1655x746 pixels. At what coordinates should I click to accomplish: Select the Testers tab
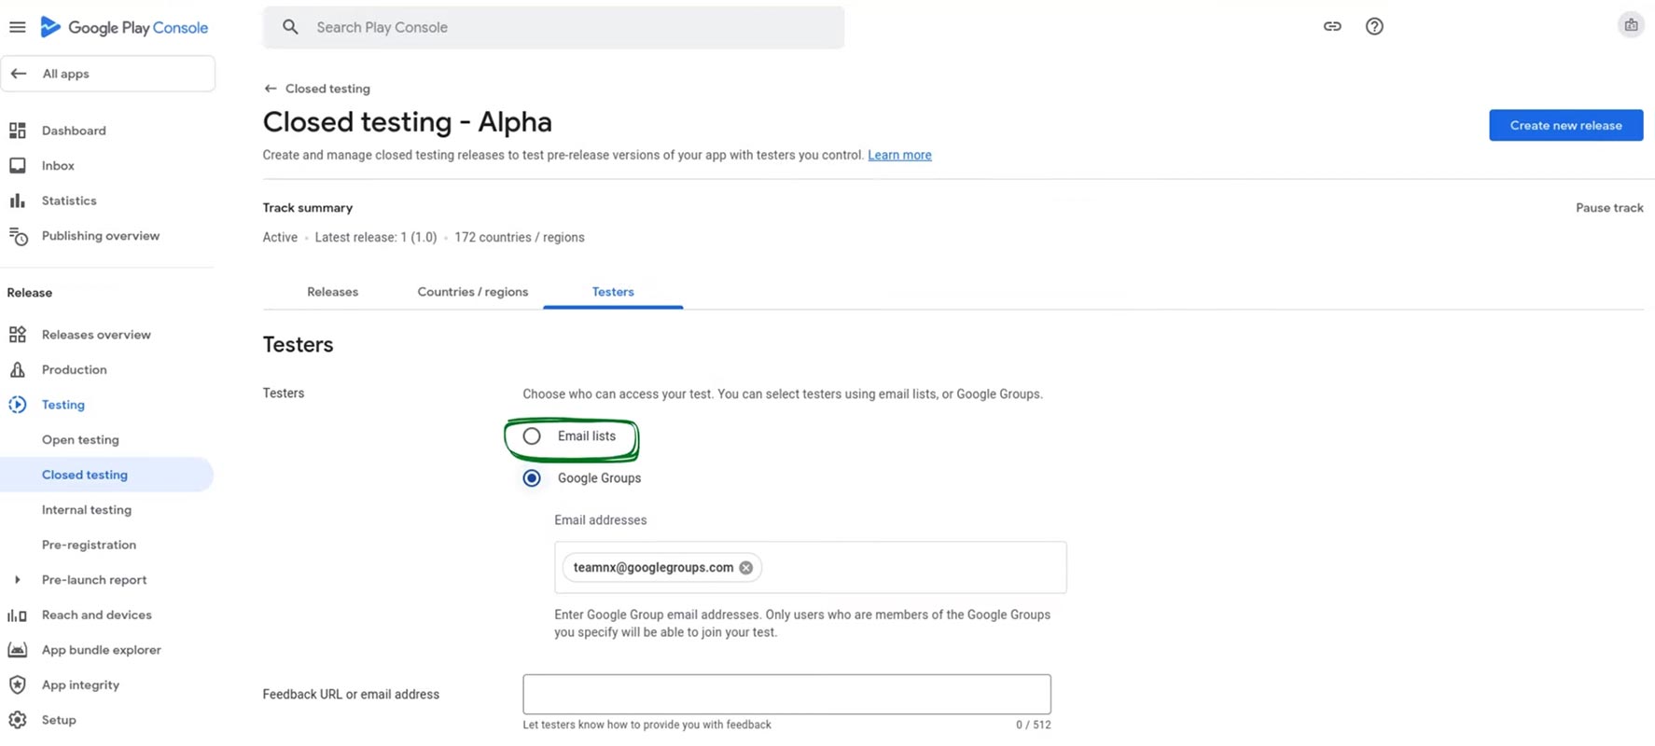[613, 292]
